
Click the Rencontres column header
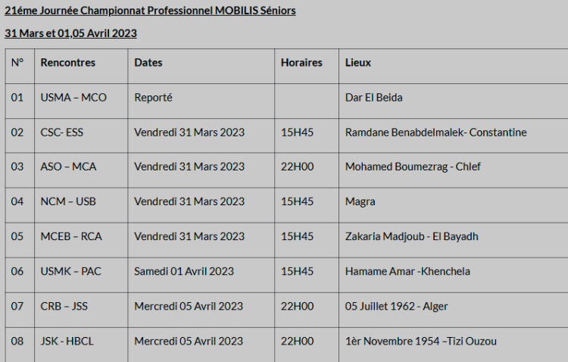tap(67, 63)
